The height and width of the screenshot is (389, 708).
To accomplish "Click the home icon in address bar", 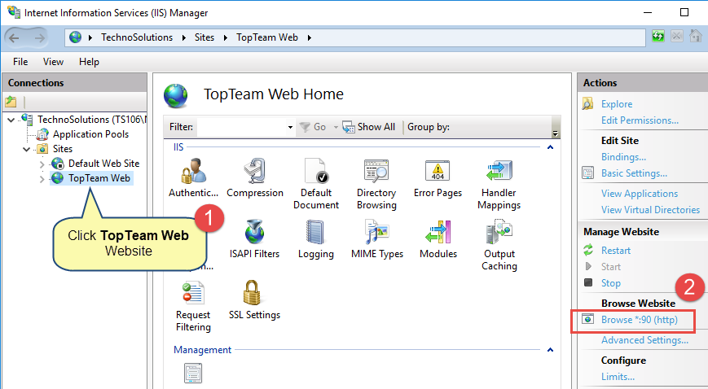I will click(696, 36).
